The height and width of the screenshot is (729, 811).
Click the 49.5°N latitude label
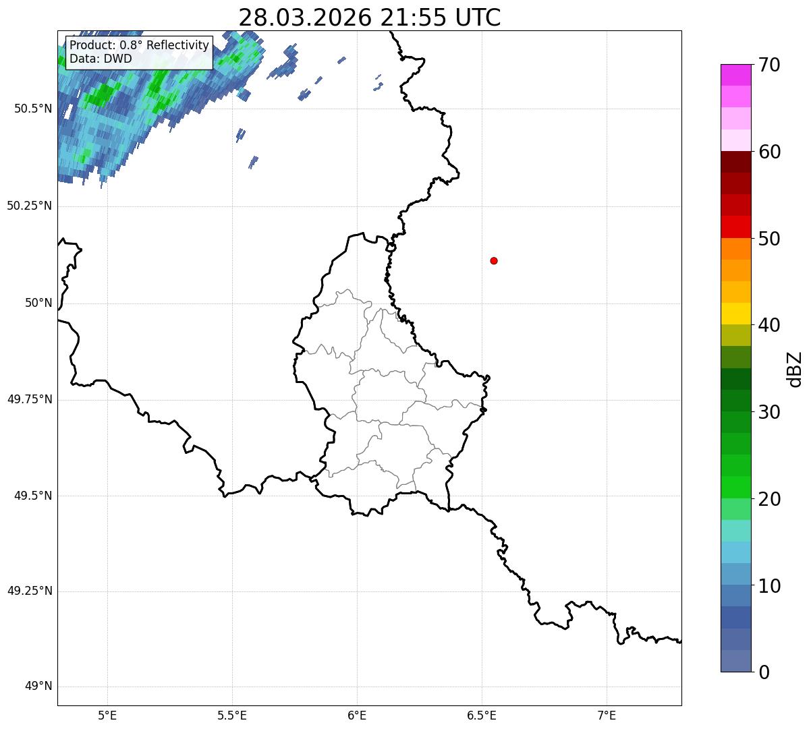tap(32, 496)
